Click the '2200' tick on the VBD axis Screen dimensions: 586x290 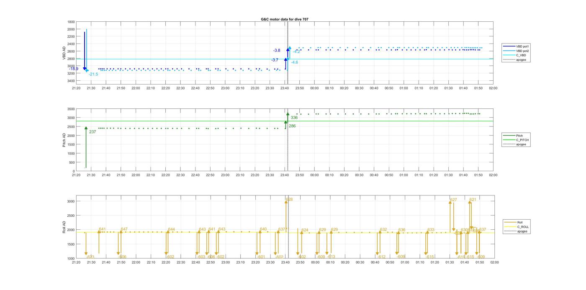click(x=71, y=36)
